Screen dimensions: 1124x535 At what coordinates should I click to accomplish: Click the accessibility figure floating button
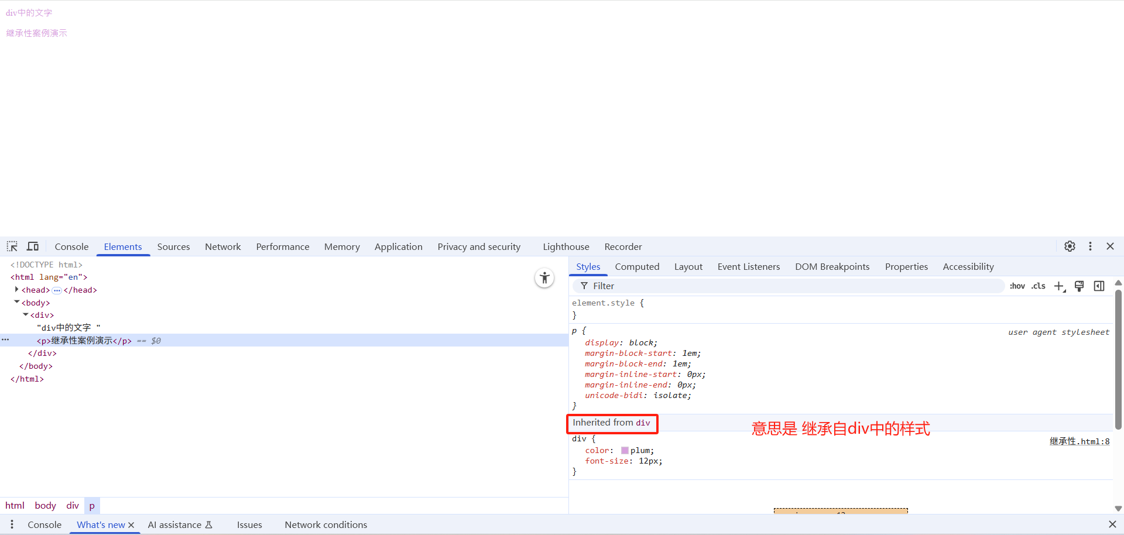tap(544, 278)
